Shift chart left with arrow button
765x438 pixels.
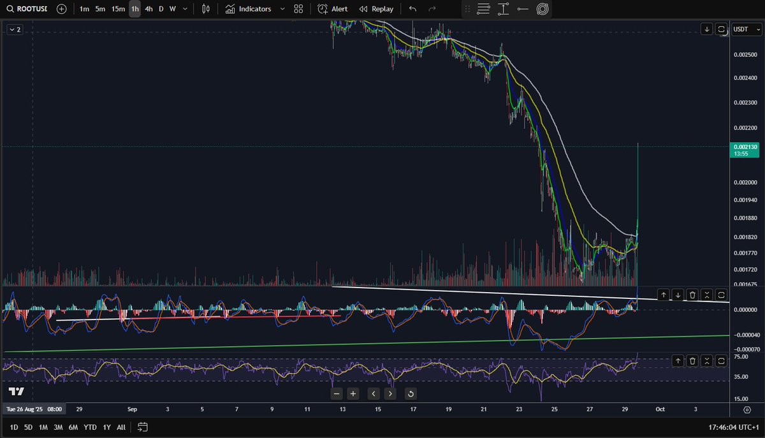tap(374, 393)
